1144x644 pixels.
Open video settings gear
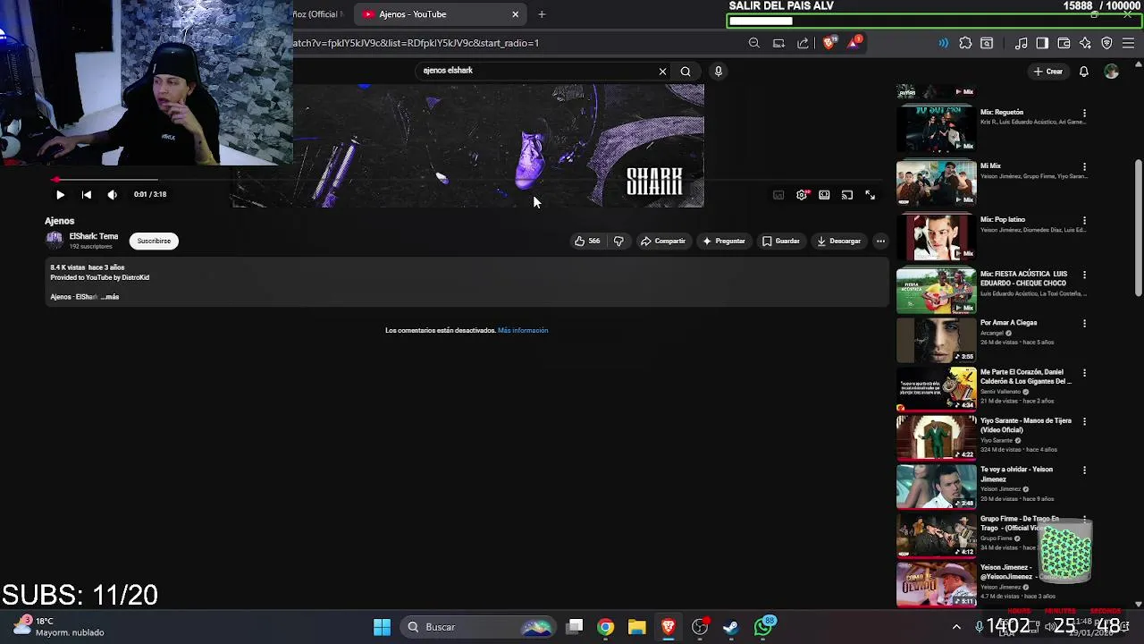click(802, 194)
